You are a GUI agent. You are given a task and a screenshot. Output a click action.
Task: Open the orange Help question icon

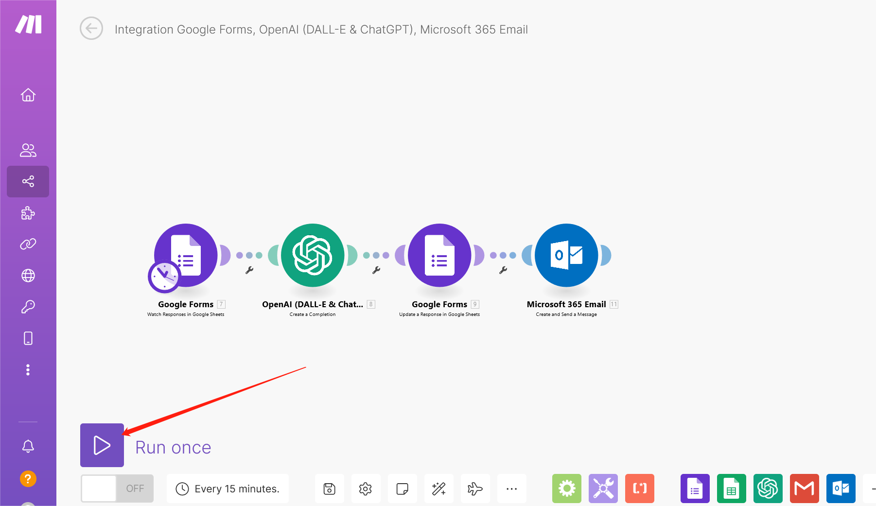click(28, 479)
